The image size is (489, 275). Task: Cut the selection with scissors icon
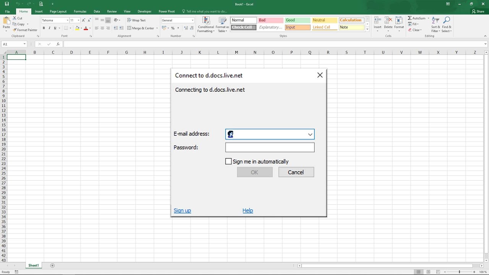tap(15, 18)
